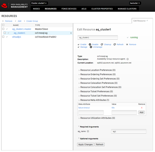Click the Unmanage circle icon
This screenshot has height=152, width=155.
point(91,47)
